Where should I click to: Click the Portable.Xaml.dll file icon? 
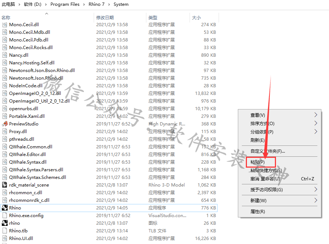[x=5, y=116]
